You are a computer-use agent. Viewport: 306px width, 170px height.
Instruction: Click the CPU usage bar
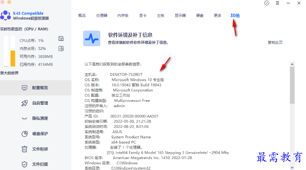tap(6, 51)
